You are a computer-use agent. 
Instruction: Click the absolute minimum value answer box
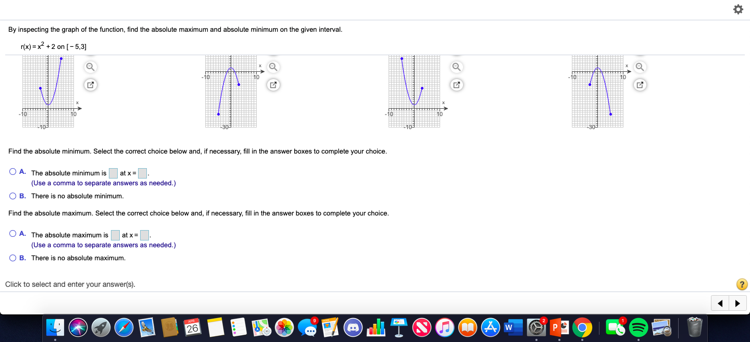(113, 172)
